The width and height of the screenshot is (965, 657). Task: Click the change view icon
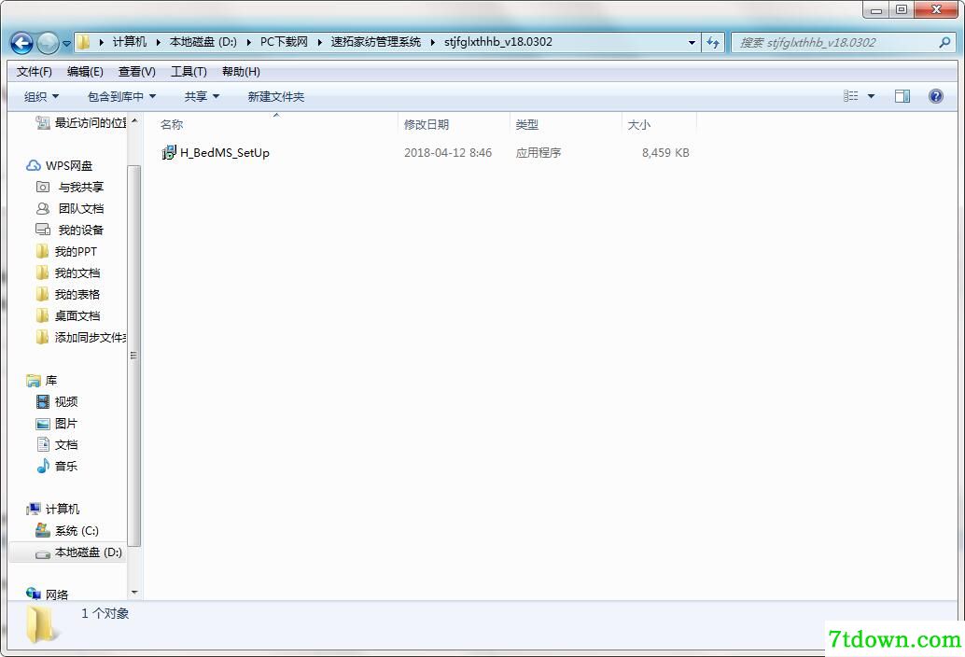pyautogui.click(x=850, y=96)
